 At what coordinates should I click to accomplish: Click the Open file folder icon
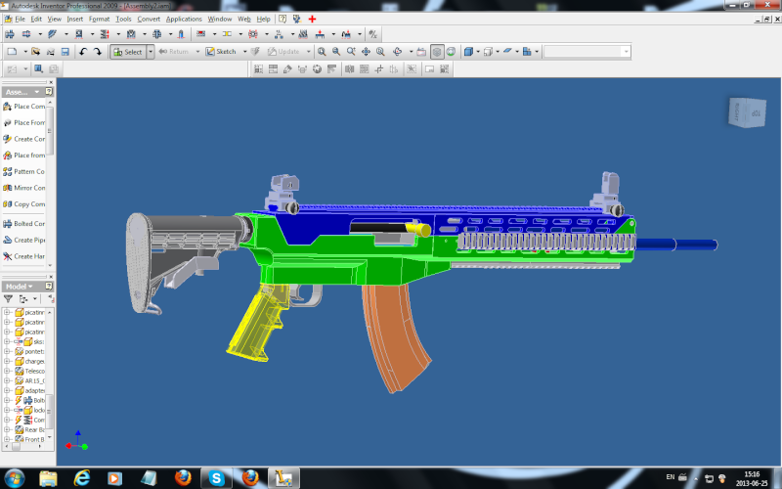[x=35, y=52]
